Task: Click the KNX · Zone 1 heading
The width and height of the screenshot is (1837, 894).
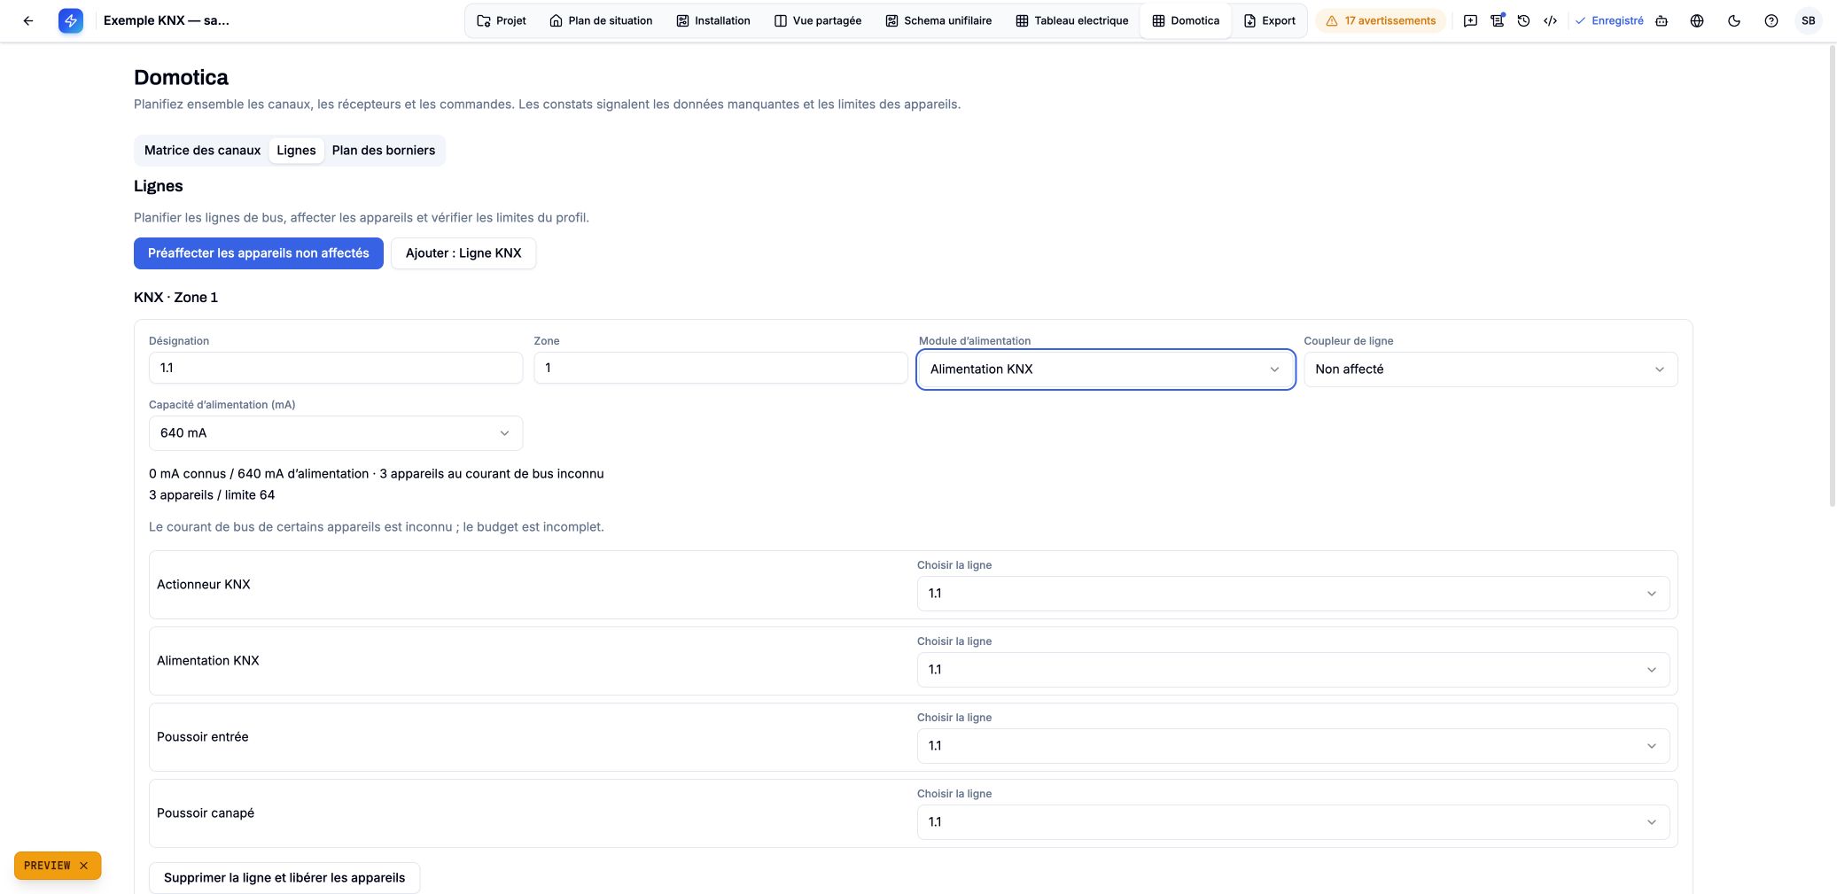Action: pos(175,298)
